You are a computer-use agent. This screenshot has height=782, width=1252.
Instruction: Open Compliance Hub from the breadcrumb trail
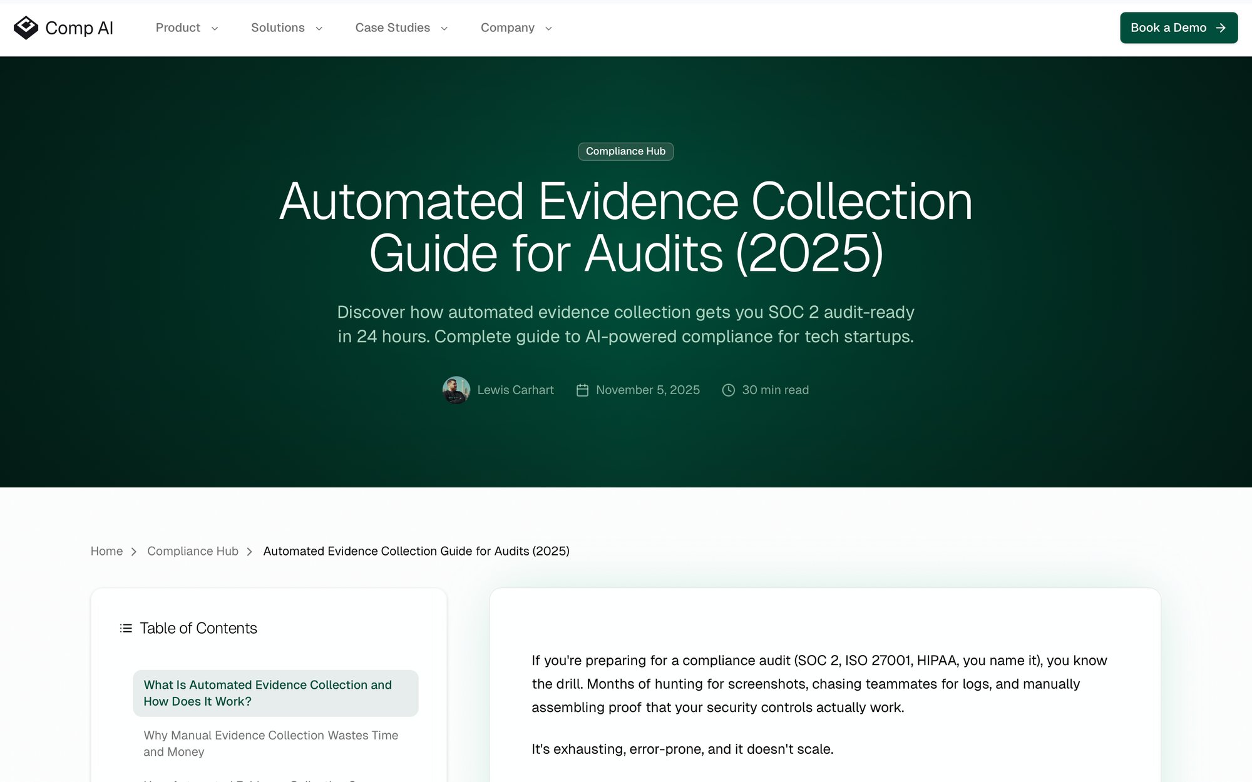[192, 551]
